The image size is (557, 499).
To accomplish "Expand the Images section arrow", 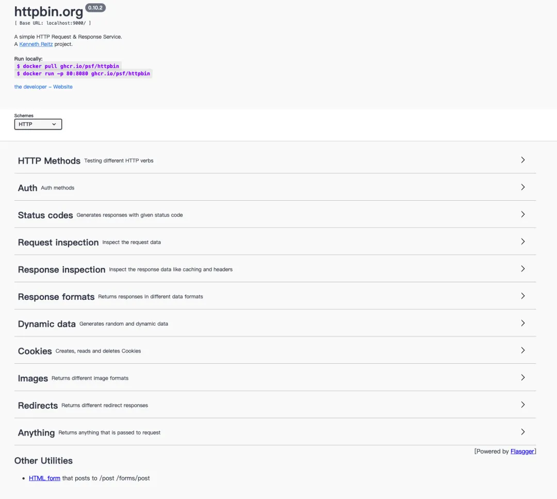I will tap(522, 377).
